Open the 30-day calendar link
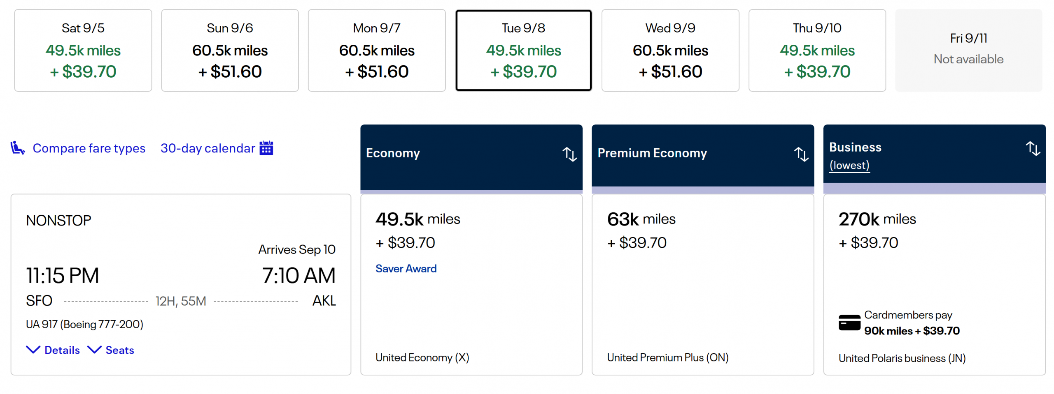This screenshot has width=1054, height=394. coord(208,148)
